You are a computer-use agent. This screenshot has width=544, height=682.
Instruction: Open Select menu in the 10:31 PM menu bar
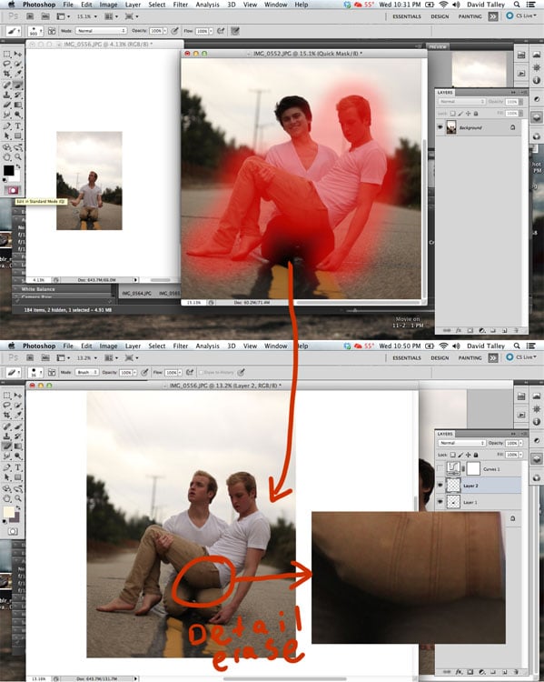[x=157, y=5]
